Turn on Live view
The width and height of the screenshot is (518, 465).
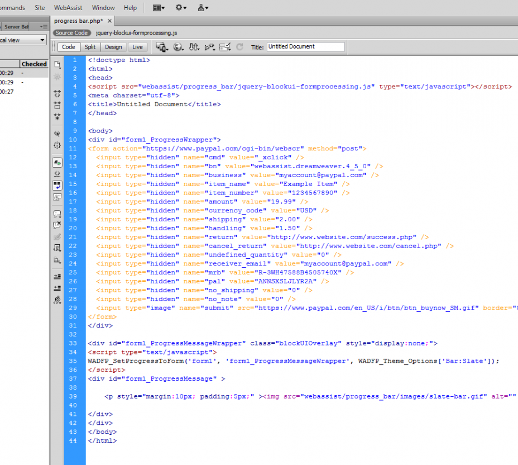coord(137,47)
